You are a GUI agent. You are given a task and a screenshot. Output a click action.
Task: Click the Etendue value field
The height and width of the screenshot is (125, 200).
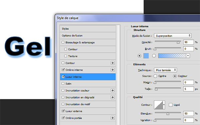pyautogui.click(x=189, y=114)
